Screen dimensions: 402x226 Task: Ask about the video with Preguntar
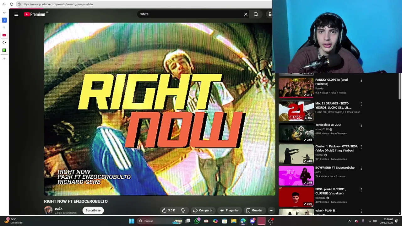click(229, 210)
